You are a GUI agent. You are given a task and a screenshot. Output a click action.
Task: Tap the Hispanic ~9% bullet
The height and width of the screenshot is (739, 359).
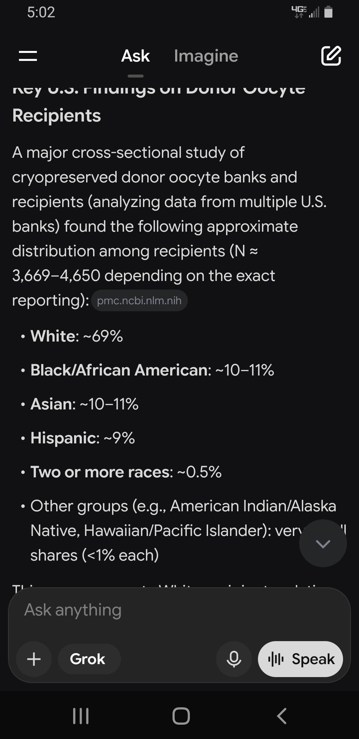tap(83, 438)
